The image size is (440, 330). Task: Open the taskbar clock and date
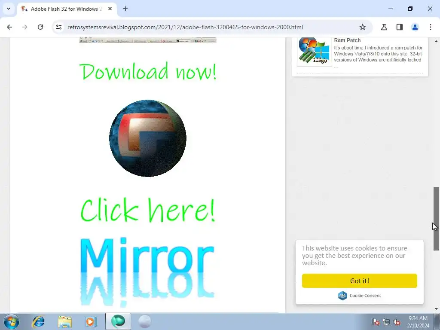(x=418, y=322)
